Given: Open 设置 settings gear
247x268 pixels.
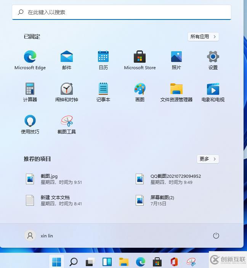Looking at the screenshot, I should (213, 60).
